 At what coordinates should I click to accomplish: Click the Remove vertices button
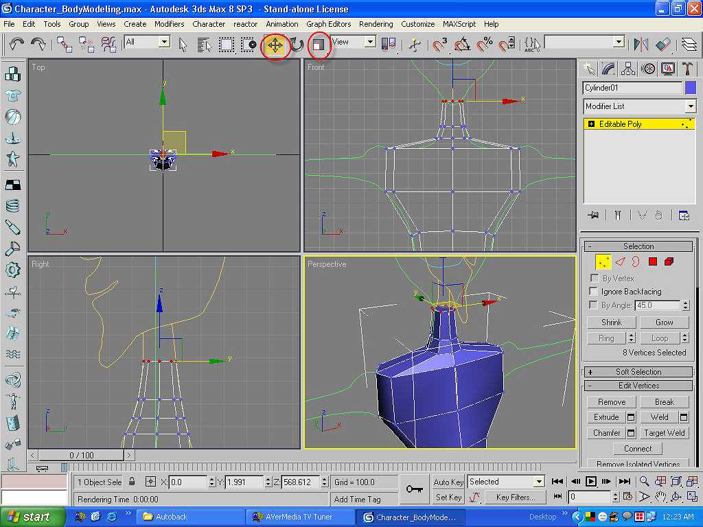pos(612,402)
